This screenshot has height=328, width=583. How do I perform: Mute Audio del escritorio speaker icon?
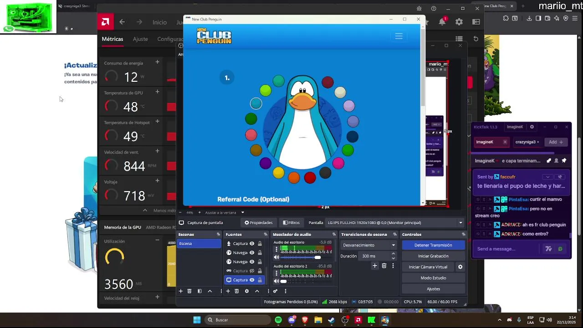(276, 257)
